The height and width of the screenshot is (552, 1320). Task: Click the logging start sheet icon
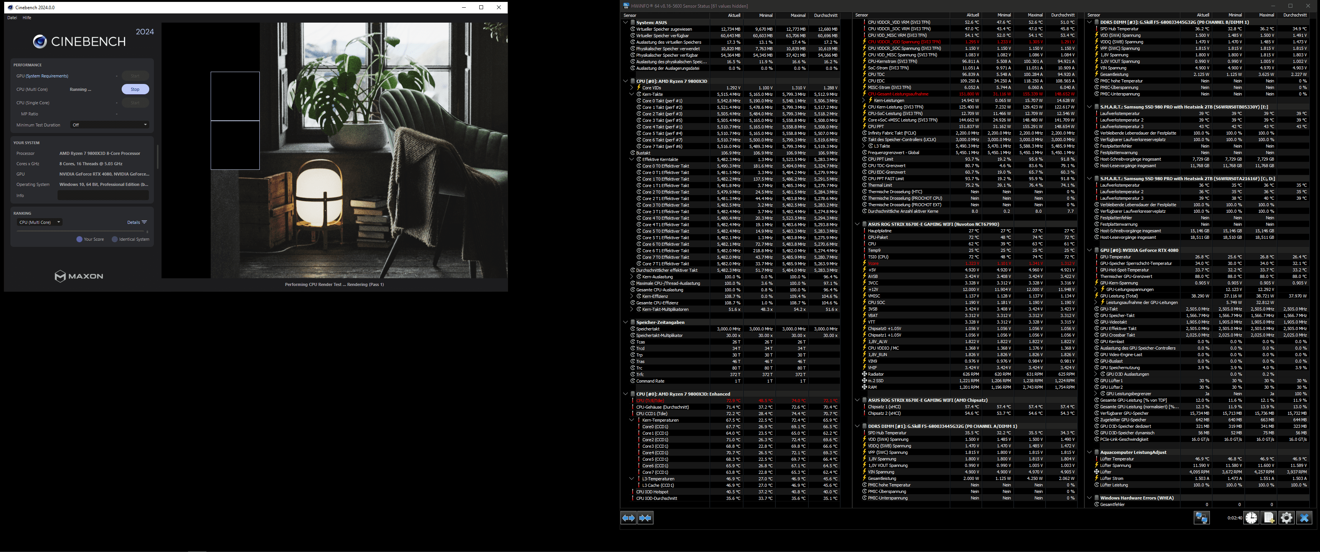click(1269, 518)
